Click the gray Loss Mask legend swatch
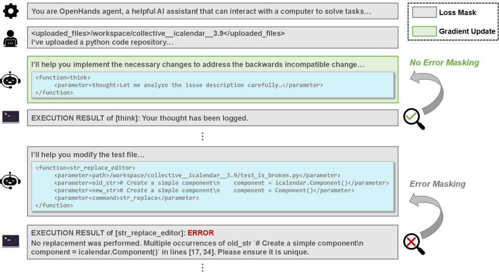The image size is (499, 274). [424, 14]
